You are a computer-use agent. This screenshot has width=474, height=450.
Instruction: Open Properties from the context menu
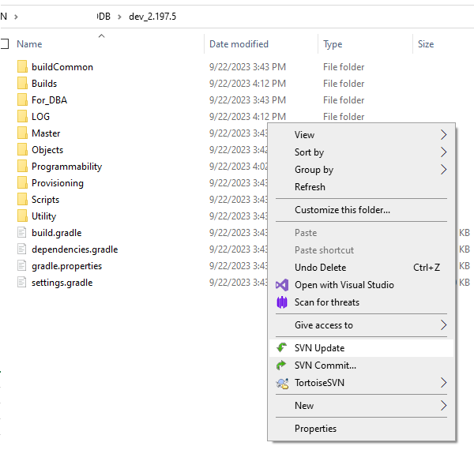(x=315, y=429)
